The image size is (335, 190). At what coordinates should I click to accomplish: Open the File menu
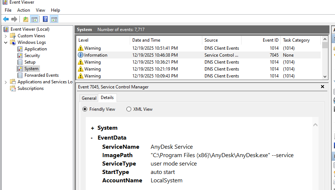tap(8, 10)
